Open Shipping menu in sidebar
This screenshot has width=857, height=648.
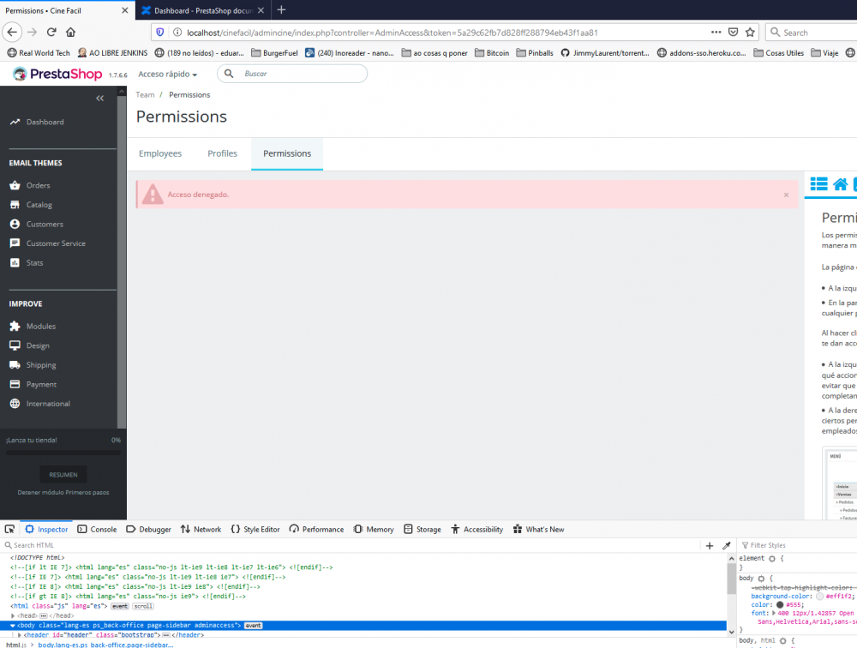click(x=41, y=365)
